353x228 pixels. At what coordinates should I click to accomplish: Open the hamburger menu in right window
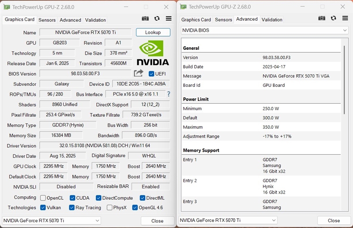click(345, 18)
